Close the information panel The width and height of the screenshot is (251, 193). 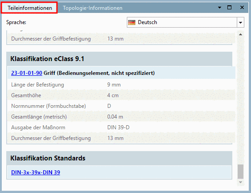point(242,8)
